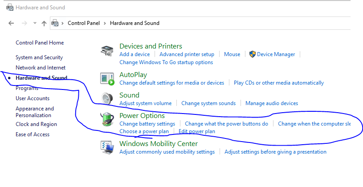Open Power Options heading
363x187 pixels.
[142, 115]
